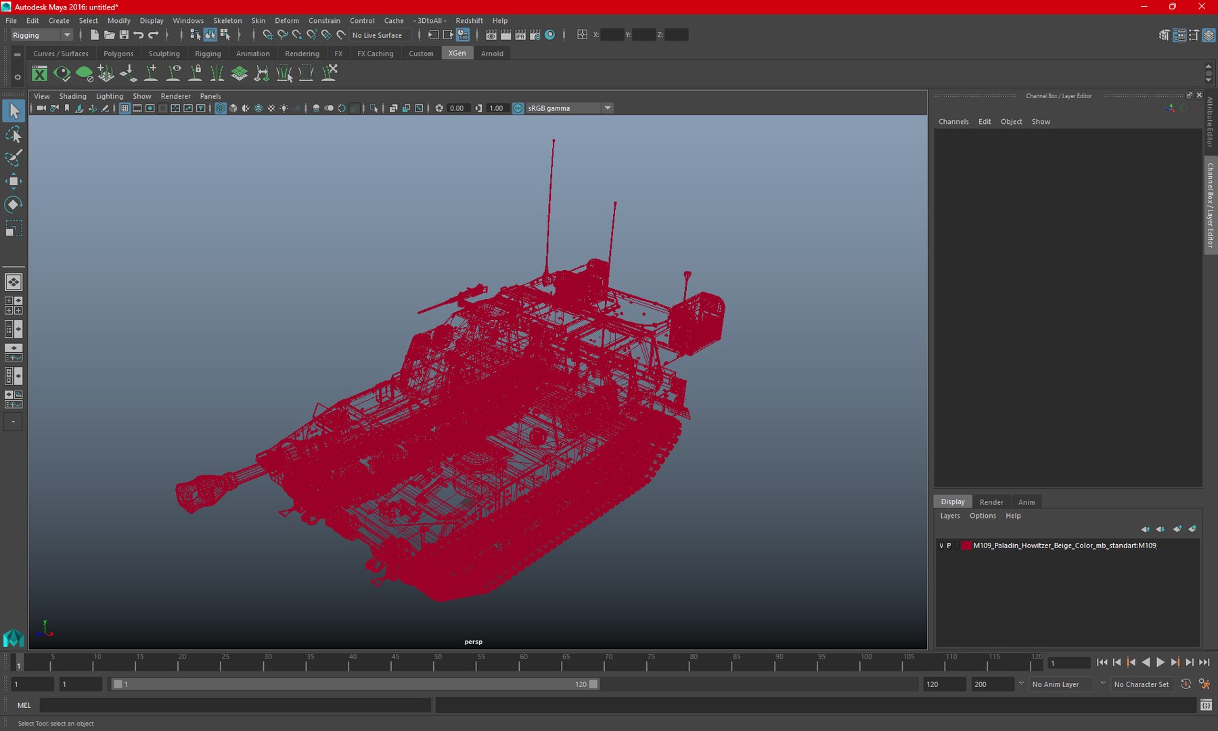Open the Rigging menu set dropdown
1218x731 pixels.
(x=41, y=35)
